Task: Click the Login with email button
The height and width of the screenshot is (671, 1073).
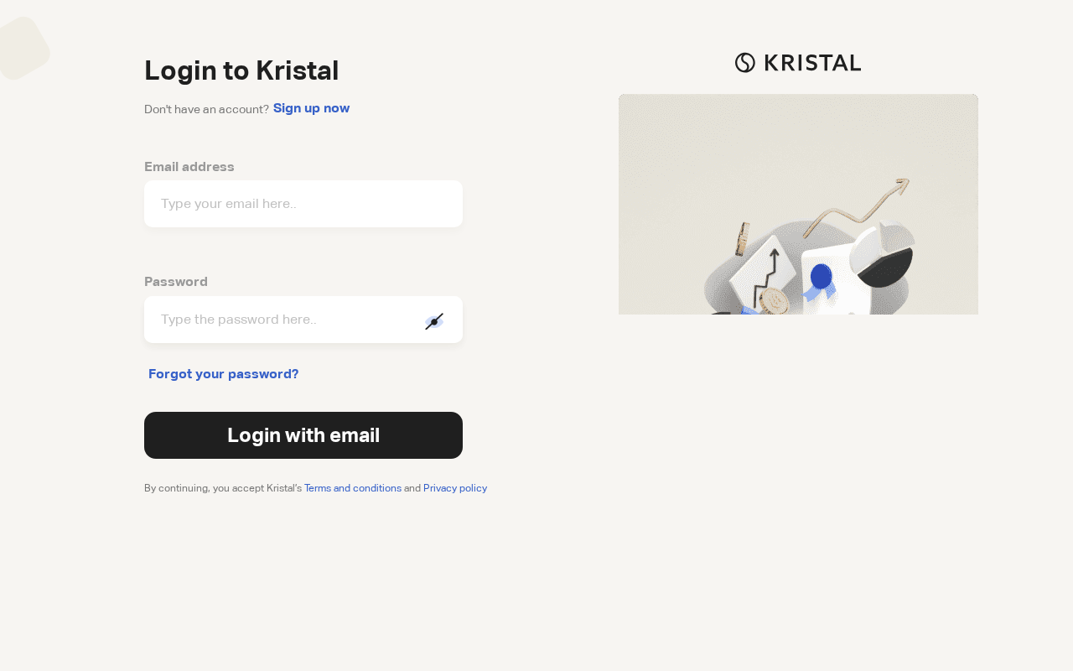Action: pos(303,435)
